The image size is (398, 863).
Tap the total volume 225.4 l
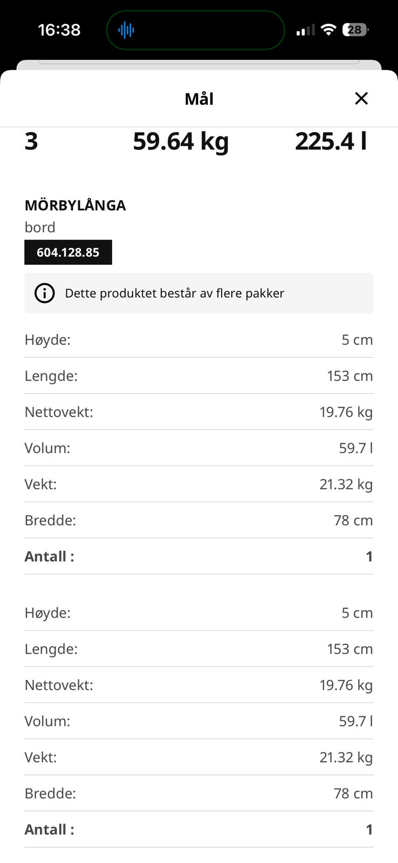331,141
